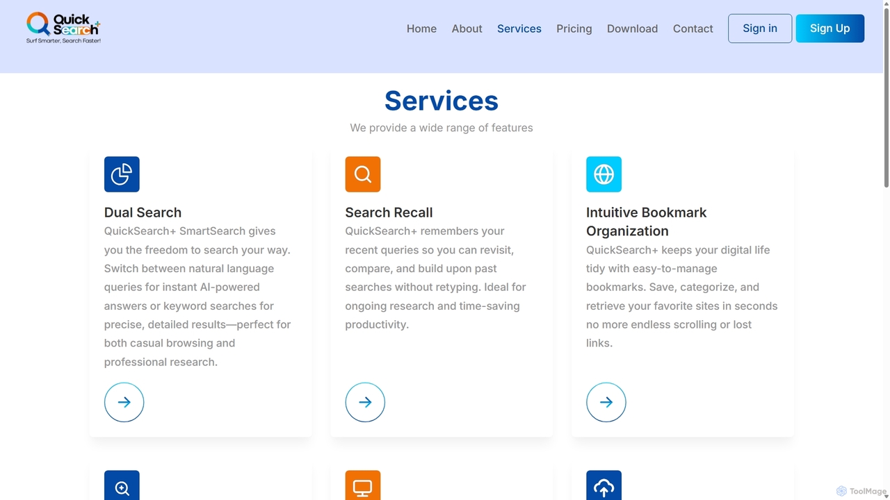Click the Sign in button

coord(760,28)
